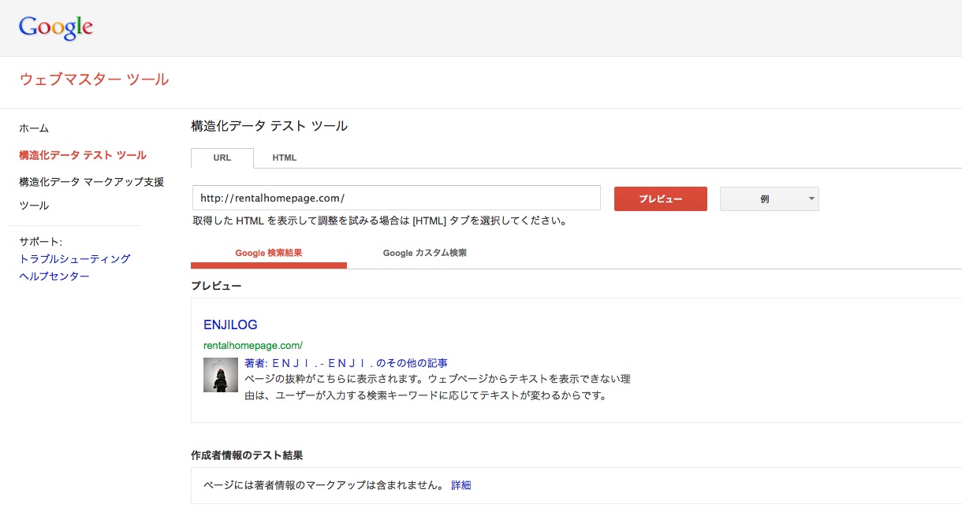
Task: Click the red プレビュー button
Action: [661, 199]
